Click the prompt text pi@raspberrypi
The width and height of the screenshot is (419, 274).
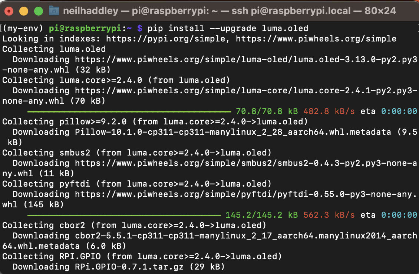pos(85,28)
